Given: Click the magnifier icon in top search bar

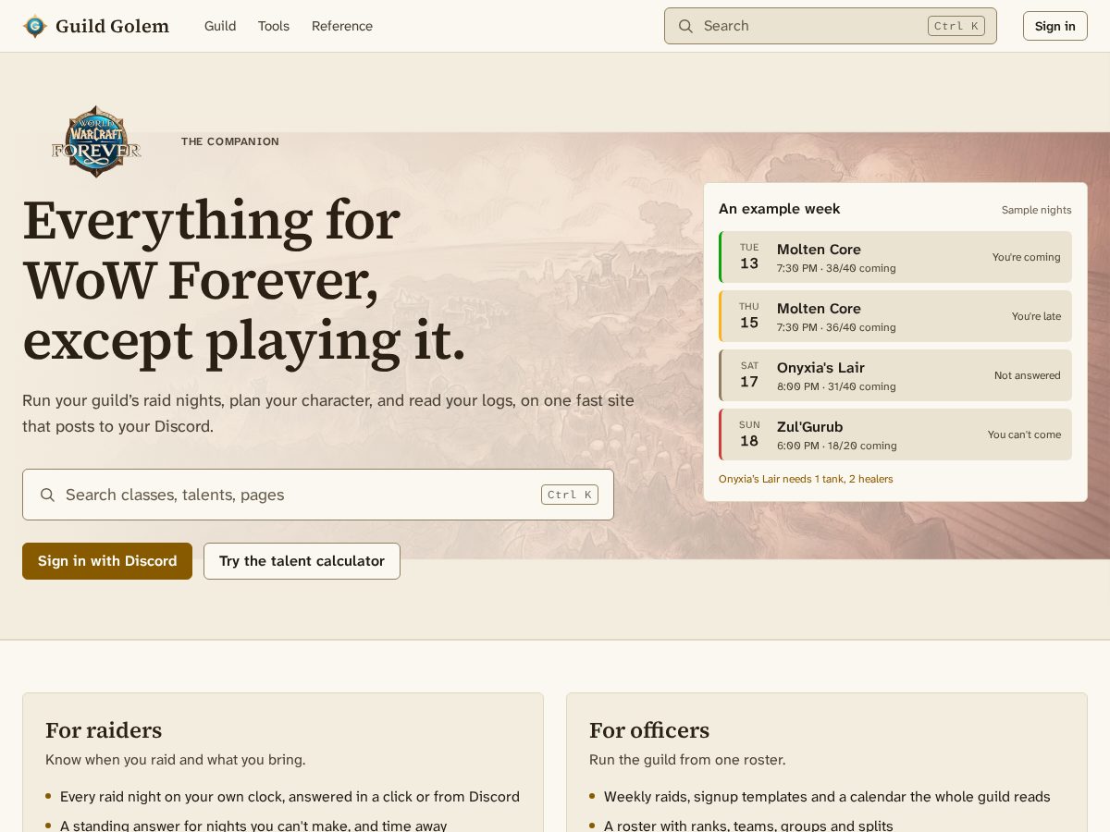Looking at the screenshot, I should [x=685, y=26].
